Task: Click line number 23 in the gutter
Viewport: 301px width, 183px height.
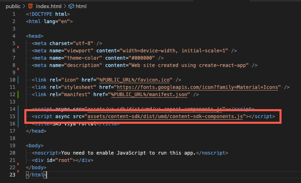Action: point(12,174)
